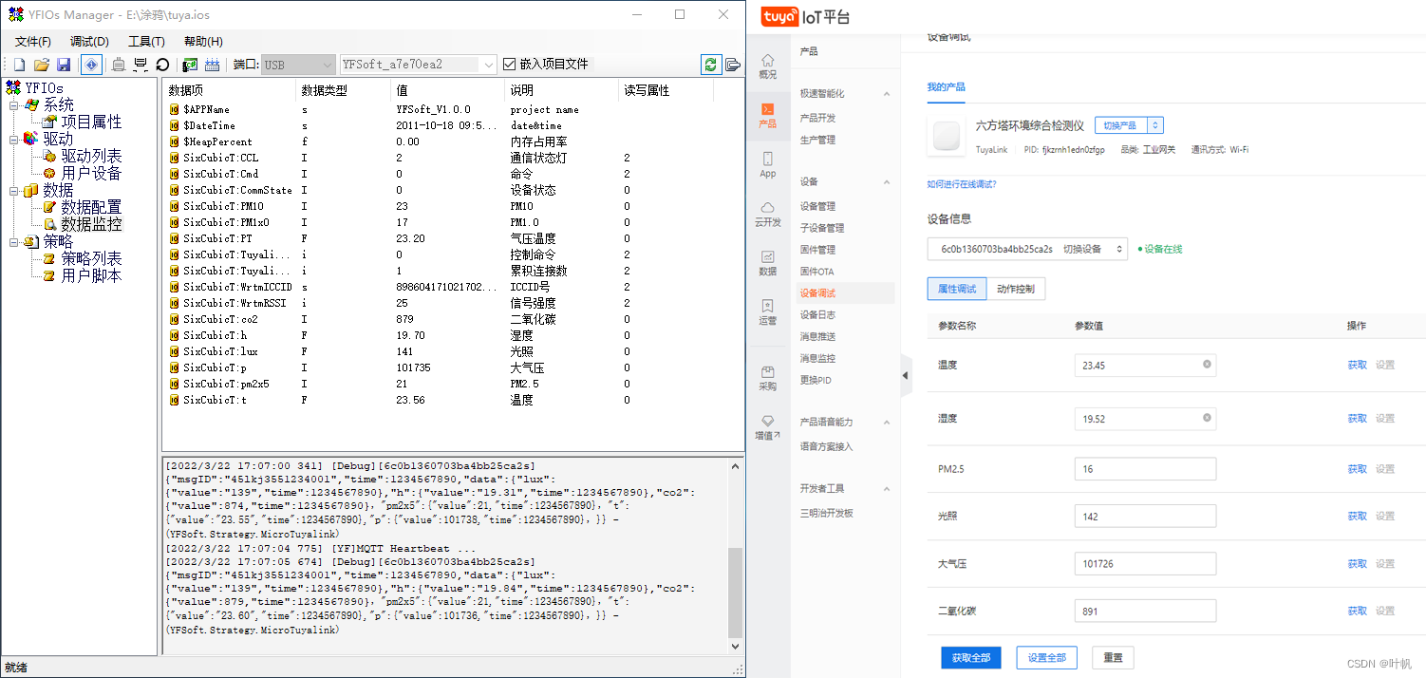Switch to the 属性调试 tab
The width and height of the screenshot is (1426, 678).
(x=957, y=289)
